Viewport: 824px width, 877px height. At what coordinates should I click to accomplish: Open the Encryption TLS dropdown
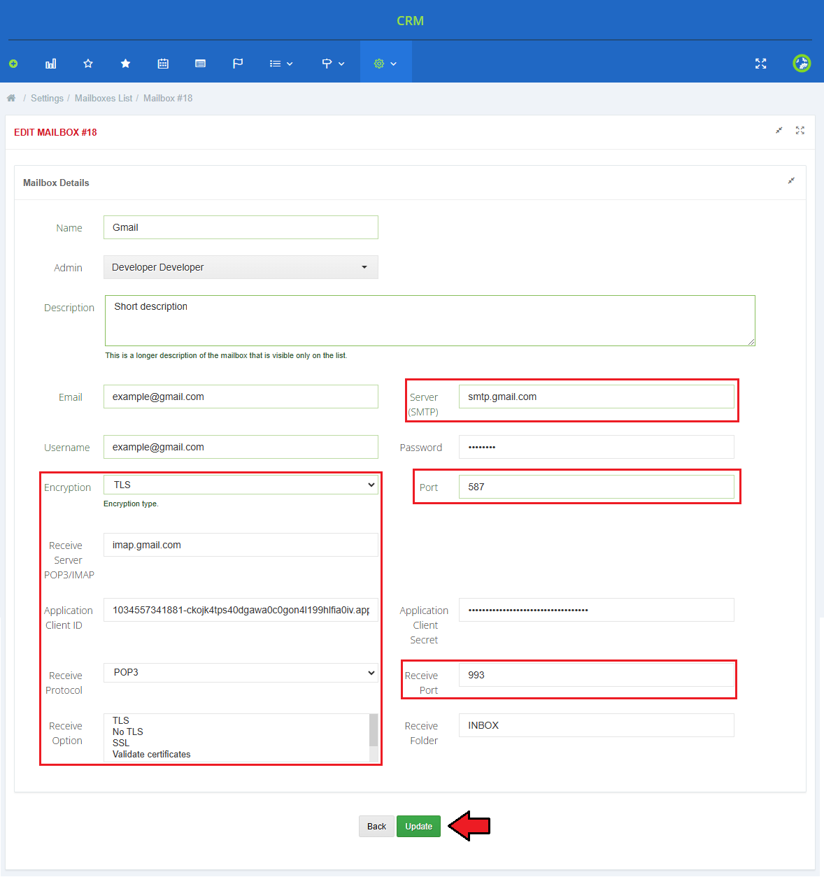click(x=241, y=485)
